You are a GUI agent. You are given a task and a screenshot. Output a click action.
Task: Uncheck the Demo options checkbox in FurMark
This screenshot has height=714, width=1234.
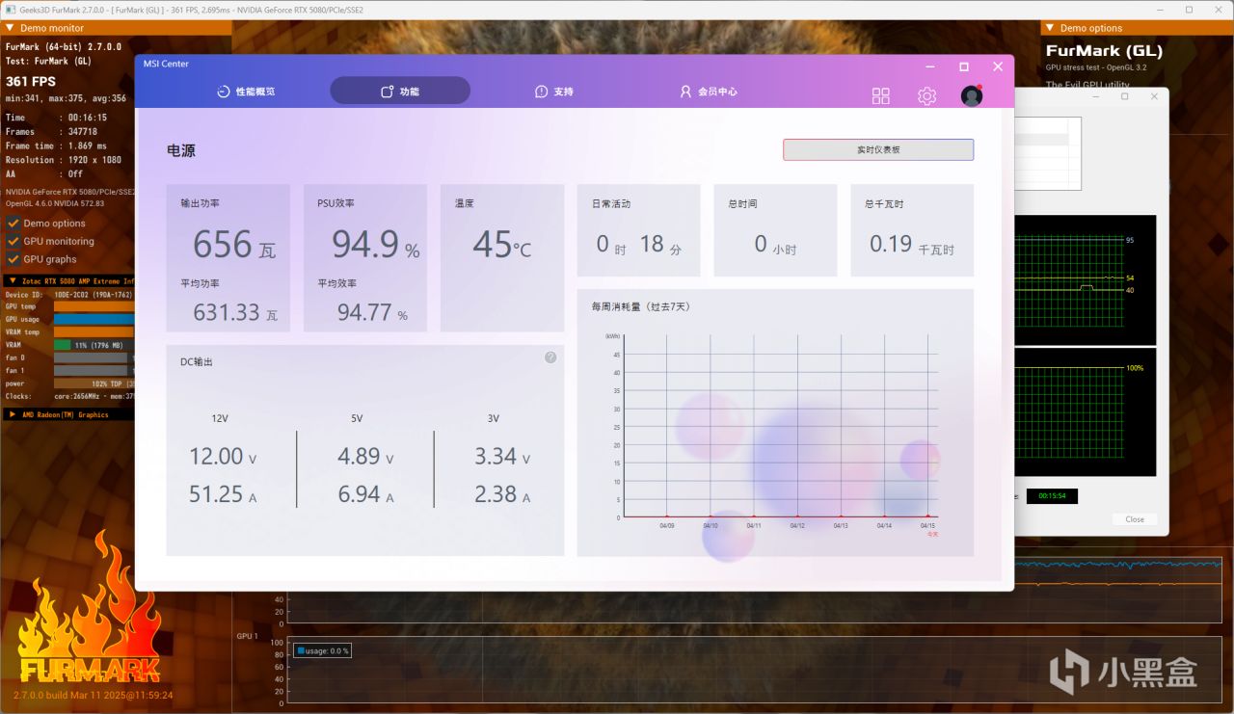tap(13, 224)
